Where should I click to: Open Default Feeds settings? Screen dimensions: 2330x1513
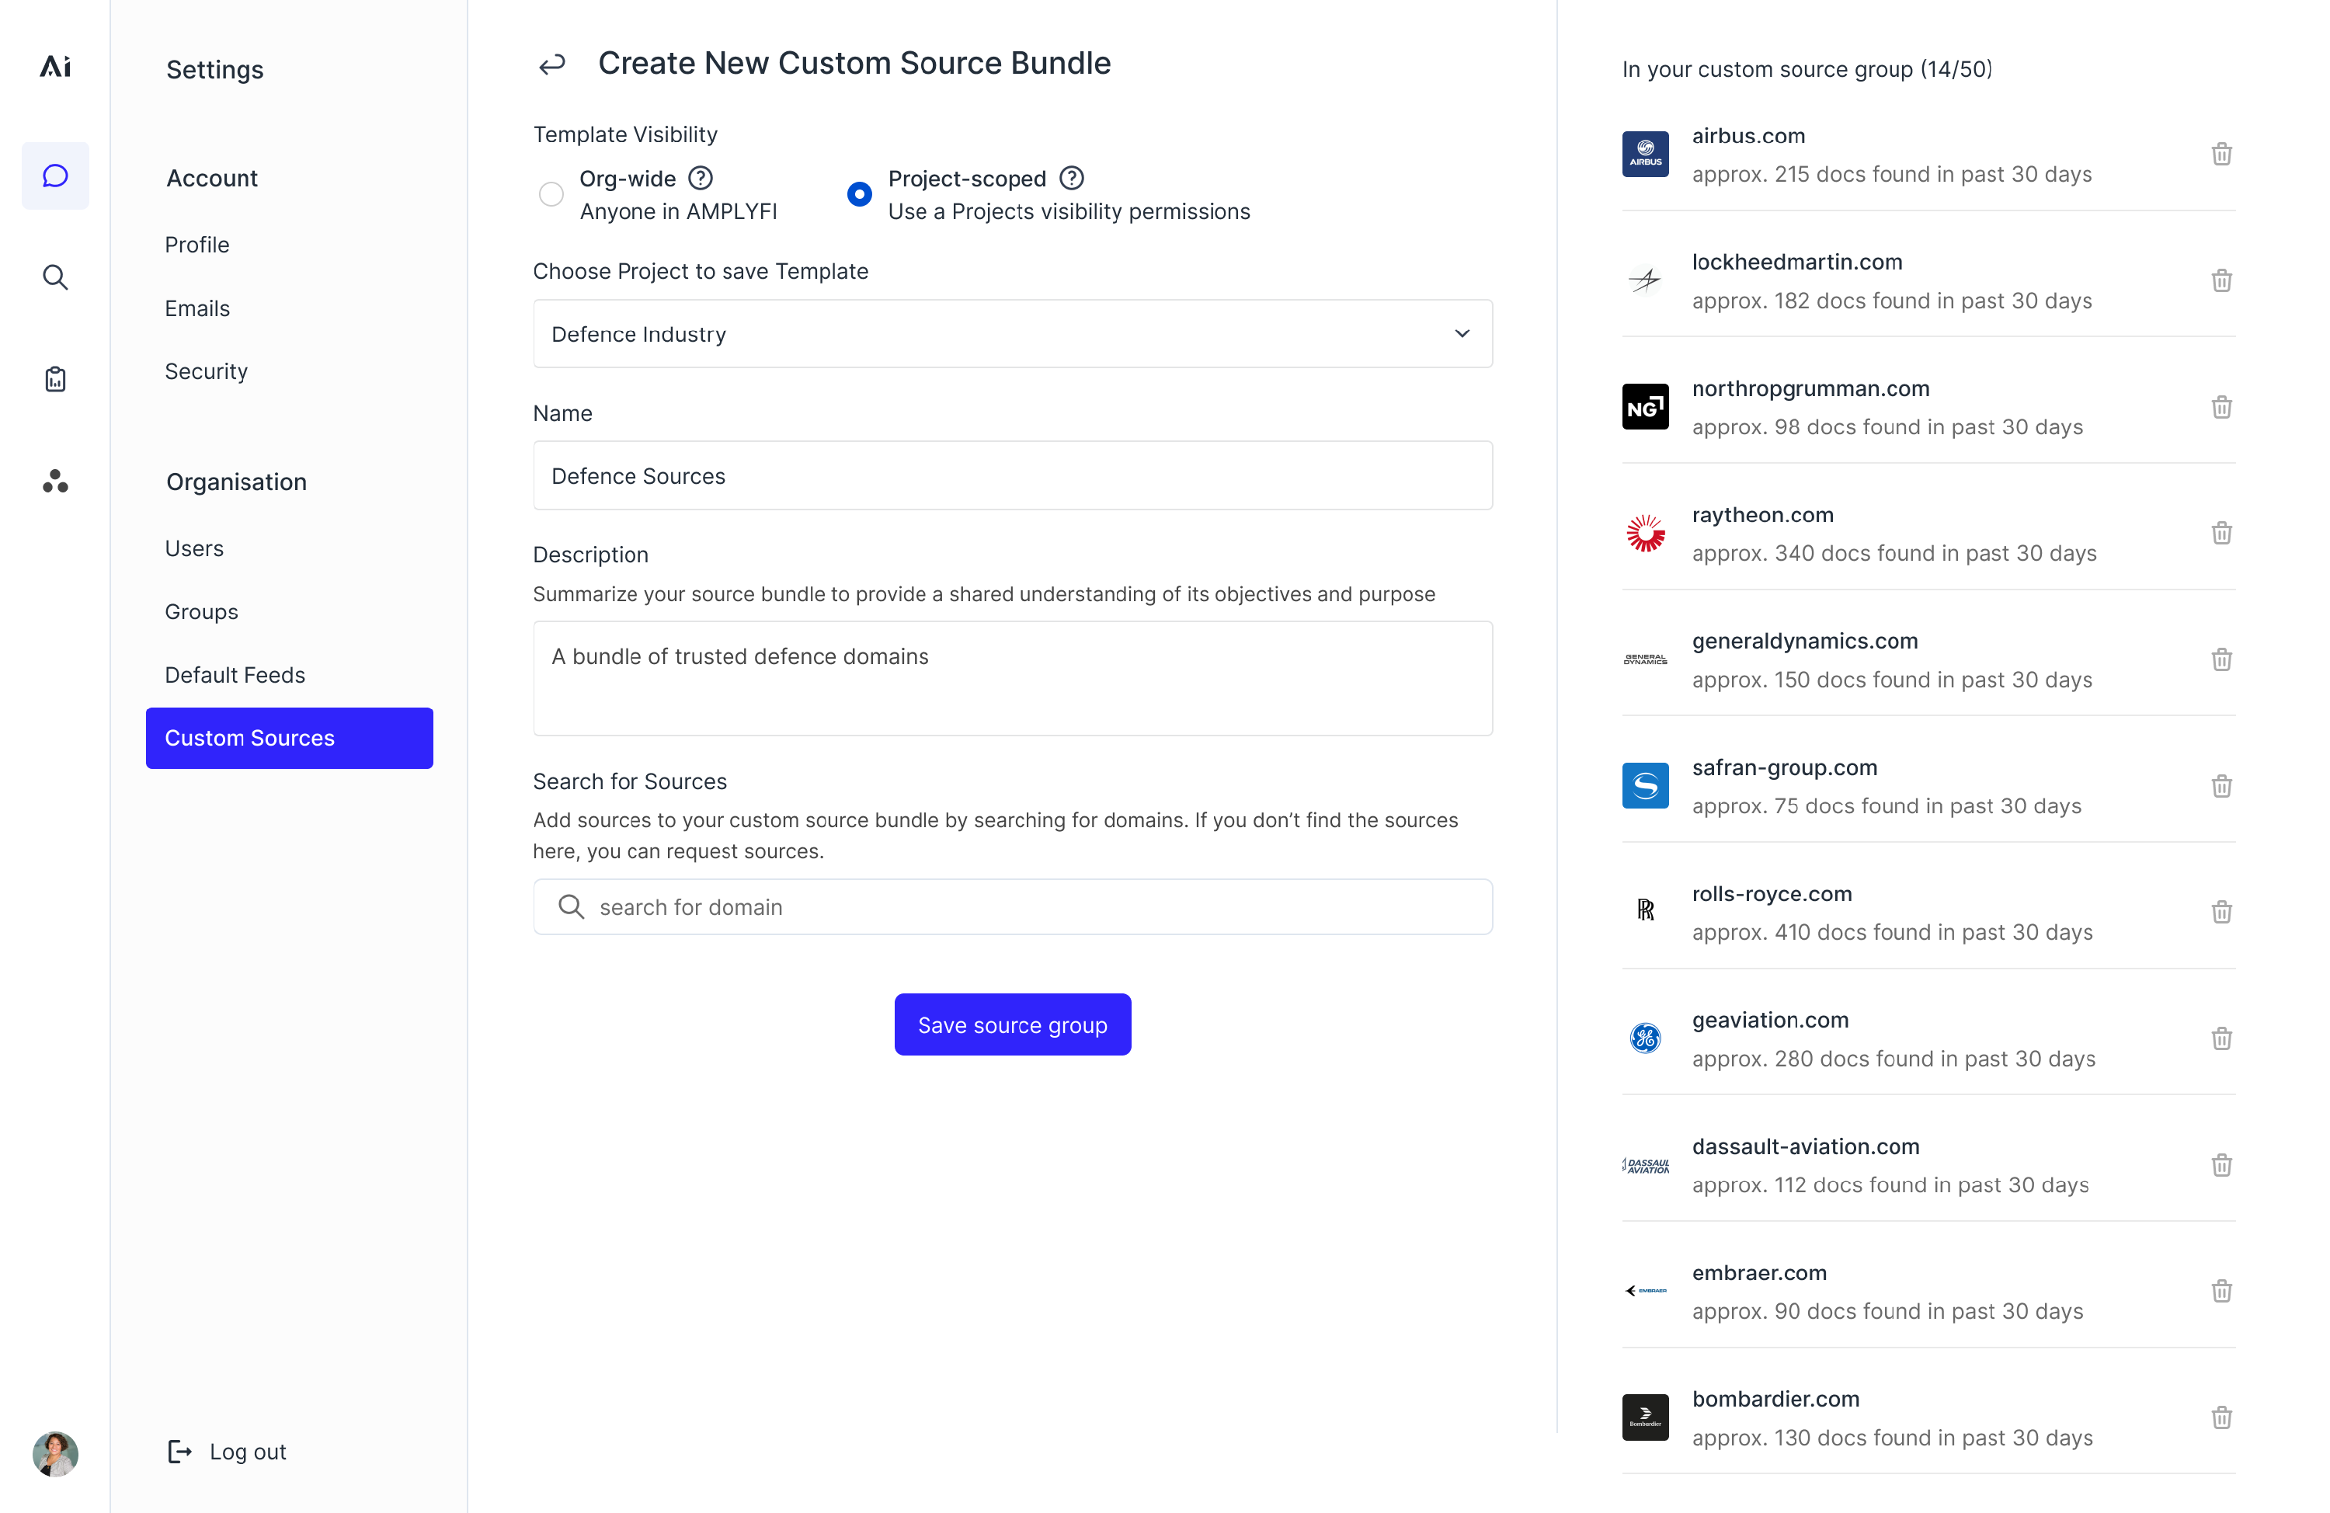[x=235, y=676]
